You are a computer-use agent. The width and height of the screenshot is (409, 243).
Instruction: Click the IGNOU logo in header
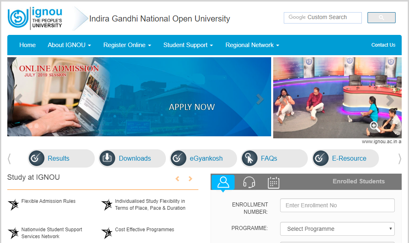coord(35,18)
